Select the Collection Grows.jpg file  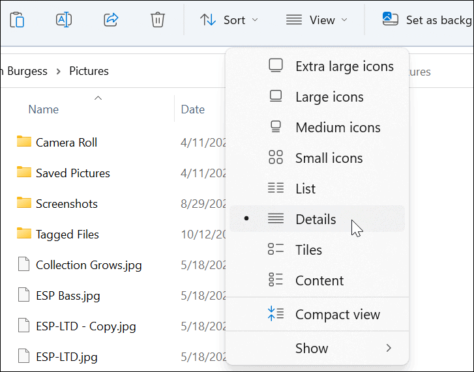coord(89,265)
